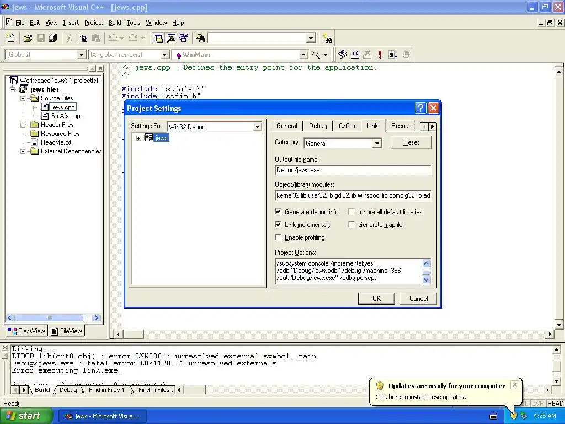Image resolution: width=565 pixels, height=424 pixels.
Task: Click the Execute Program red exclamation icon
Action: [380, 55]
